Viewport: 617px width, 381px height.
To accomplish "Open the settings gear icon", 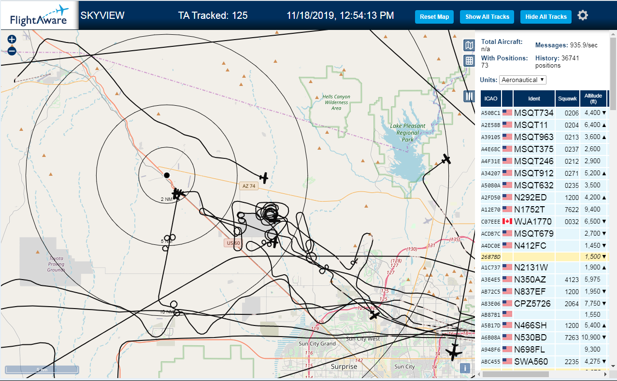I will tap(583, 15).
